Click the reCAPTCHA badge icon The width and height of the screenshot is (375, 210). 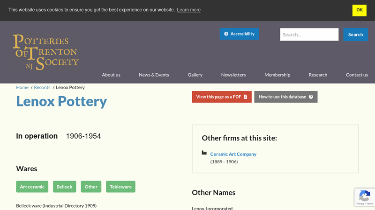click(365, 196)
